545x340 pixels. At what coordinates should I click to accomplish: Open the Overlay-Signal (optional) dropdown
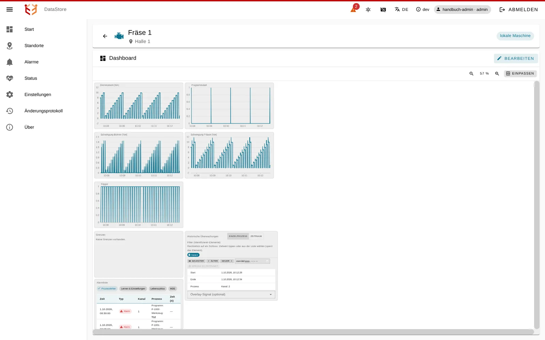click(231, 294)
